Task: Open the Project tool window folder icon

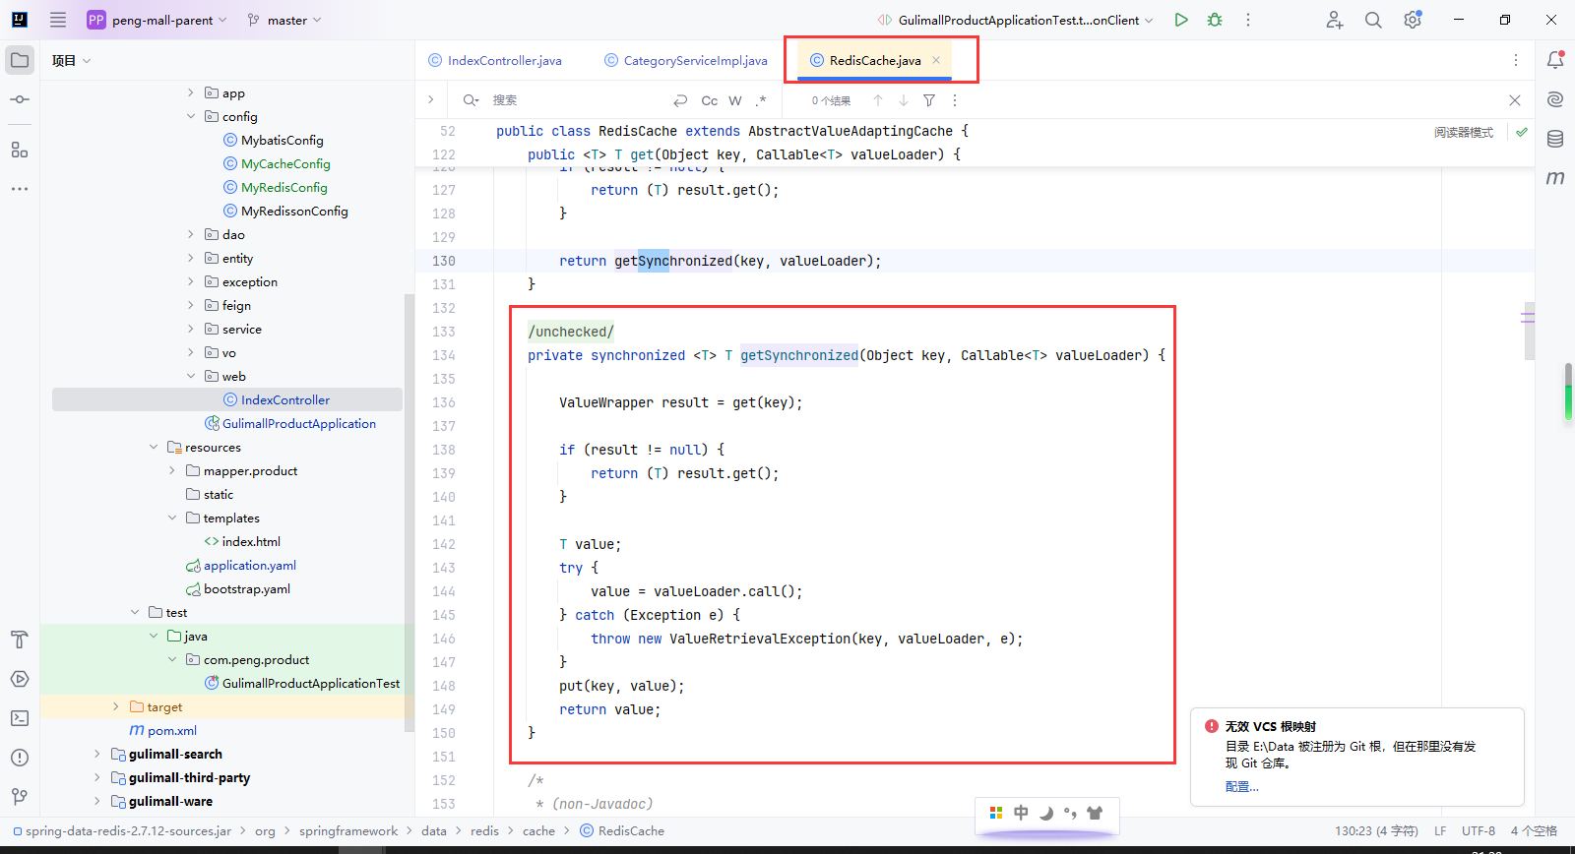Action: point(20,60)
